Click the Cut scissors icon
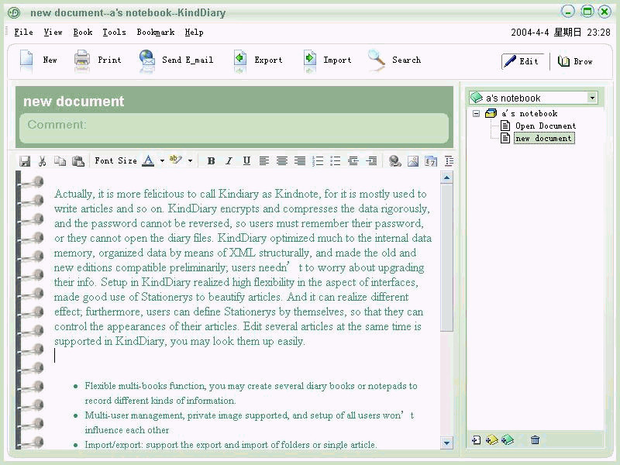This screenshot has width=620, height=465. tap(42, 161)
